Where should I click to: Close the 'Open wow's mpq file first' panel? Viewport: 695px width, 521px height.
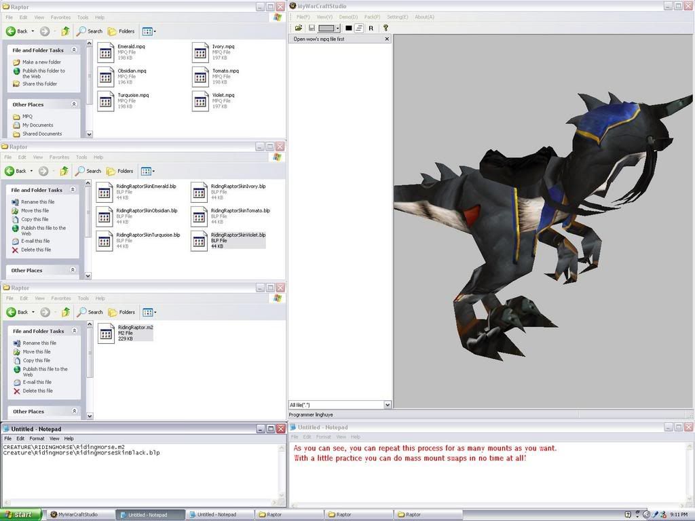coord(387,39)
